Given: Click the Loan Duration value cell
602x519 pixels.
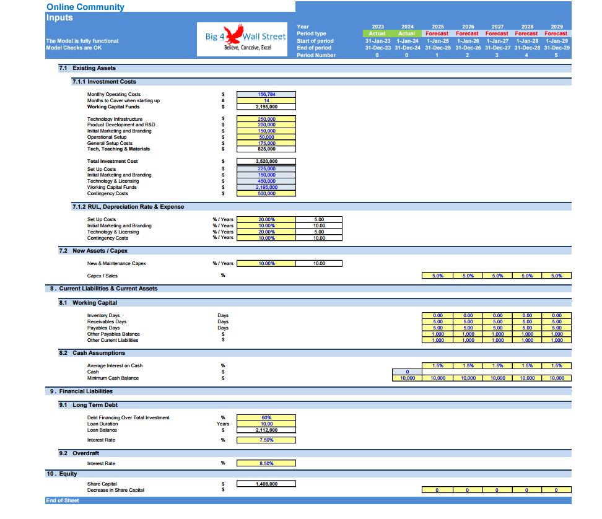Looking at the screenshot, I should (x=266, y=424).
